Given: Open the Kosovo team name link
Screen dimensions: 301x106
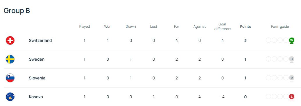Looking at the screenshot, I should coord(36,97).
